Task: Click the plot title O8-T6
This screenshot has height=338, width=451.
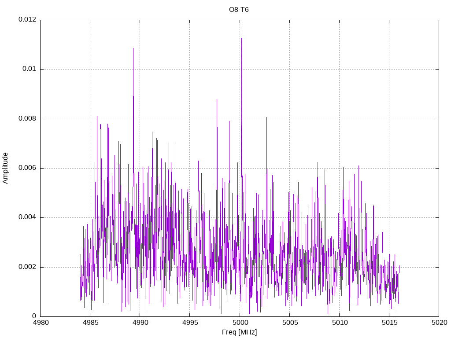Action: tap(239, 10)
